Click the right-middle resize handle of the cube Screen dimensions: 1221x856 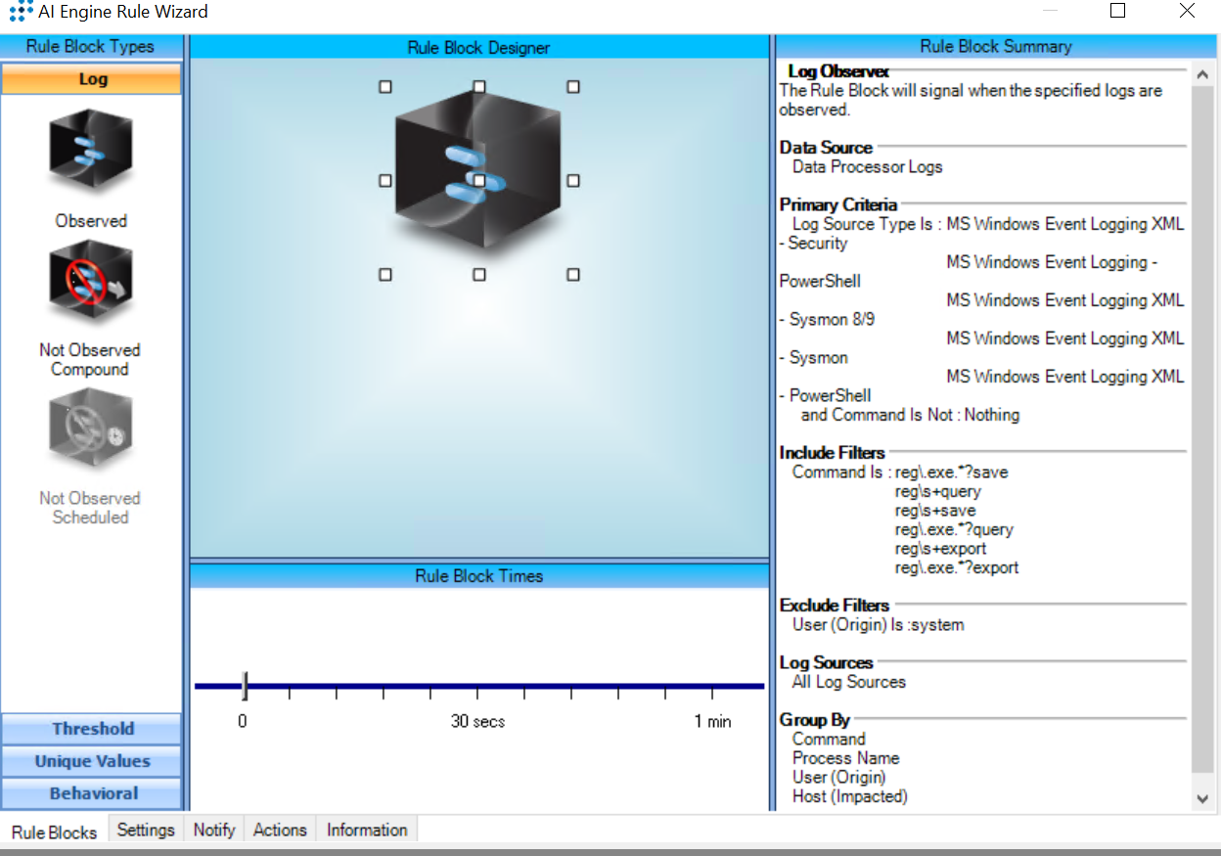(x=573, y=181)
